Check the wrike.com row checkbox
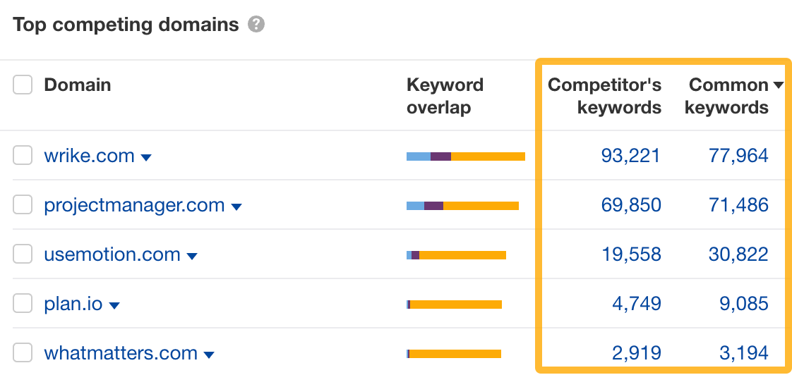The height and width of the screenshot is (375, 792). 22,156
